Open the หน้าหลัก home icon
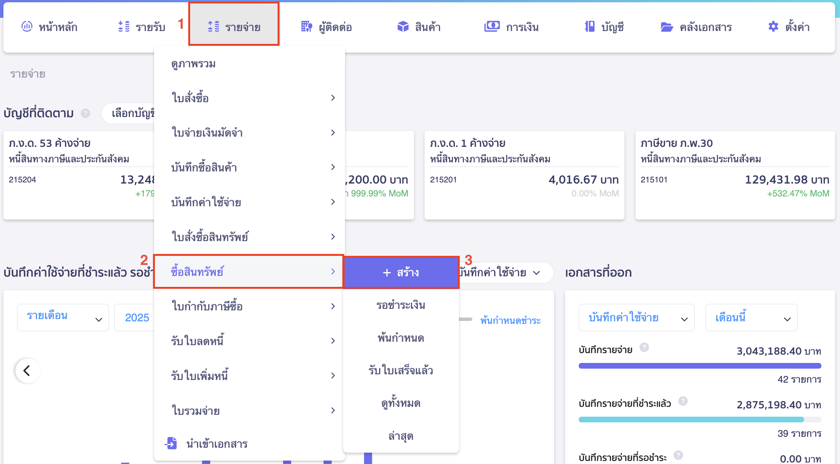 pyautogui.click(x=27, y=26)
